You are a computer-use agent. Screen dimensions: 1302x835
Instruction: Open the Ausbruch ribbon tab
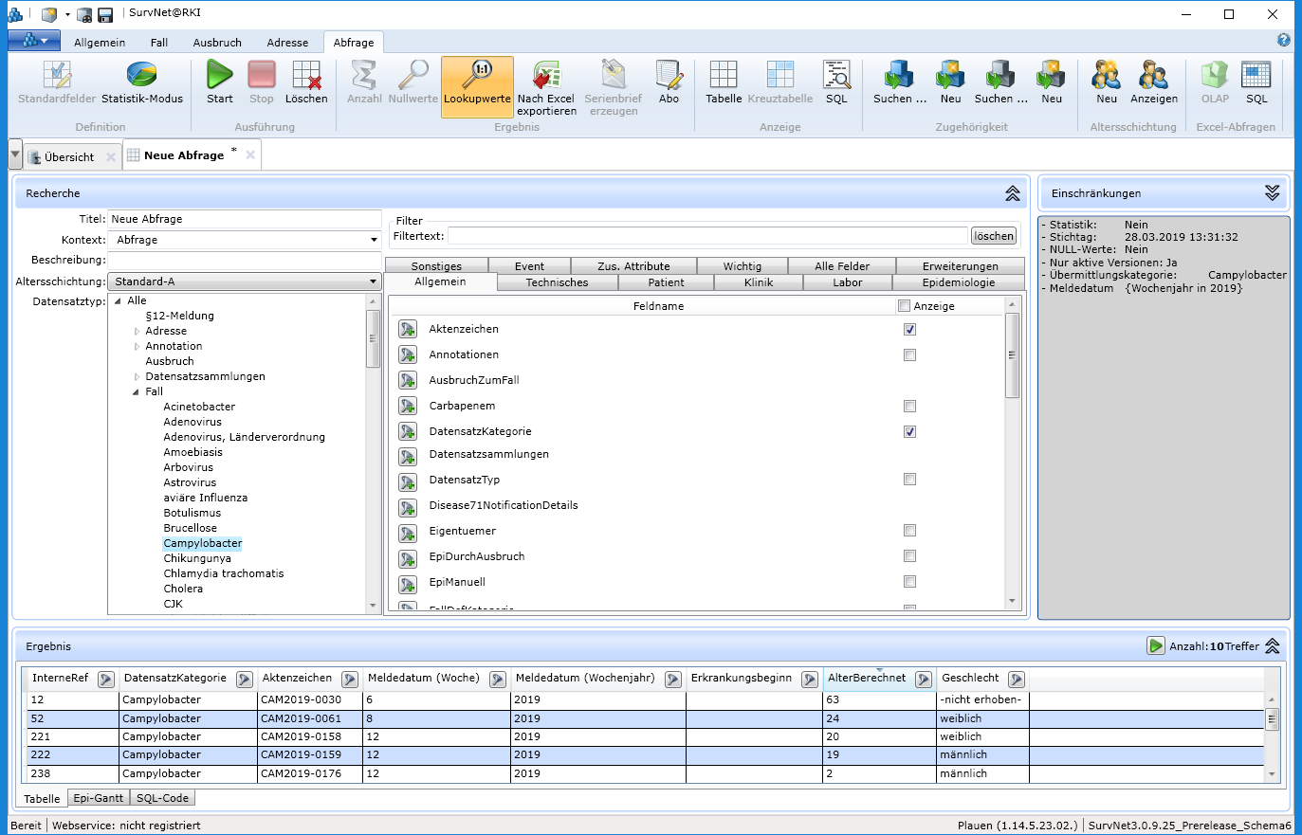[x=217, y=43]
